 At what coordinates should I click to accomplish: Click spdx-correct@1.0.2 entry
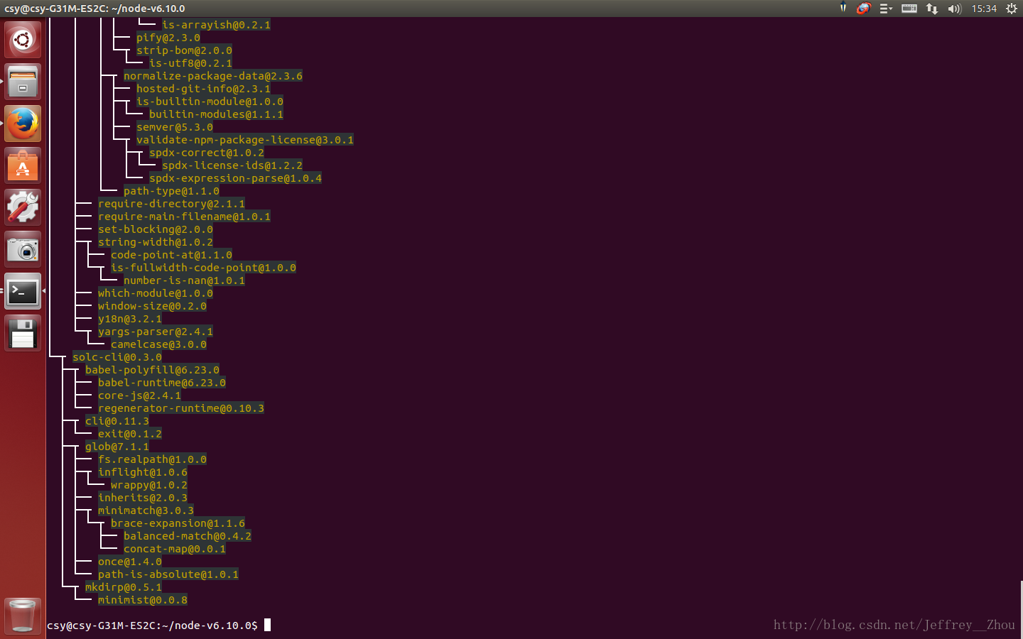click(x=207, y=153)
